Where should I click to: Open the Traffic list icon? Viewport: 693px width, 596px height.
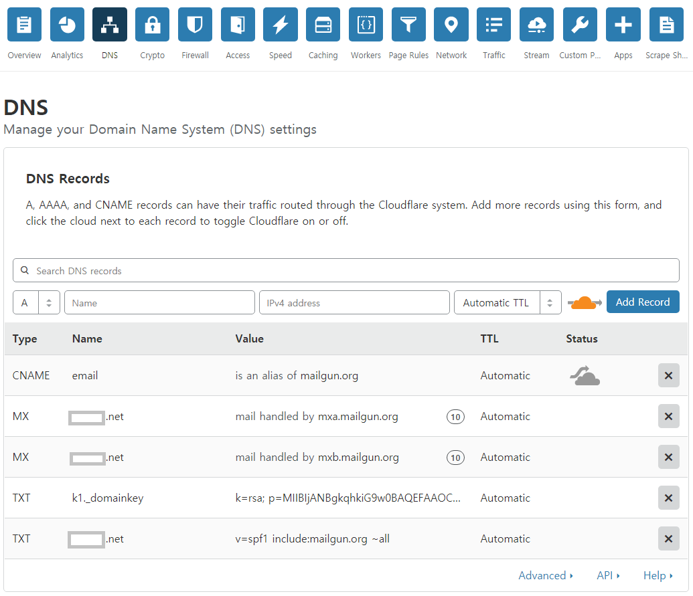pyautogui.click(x=493, y=24)
